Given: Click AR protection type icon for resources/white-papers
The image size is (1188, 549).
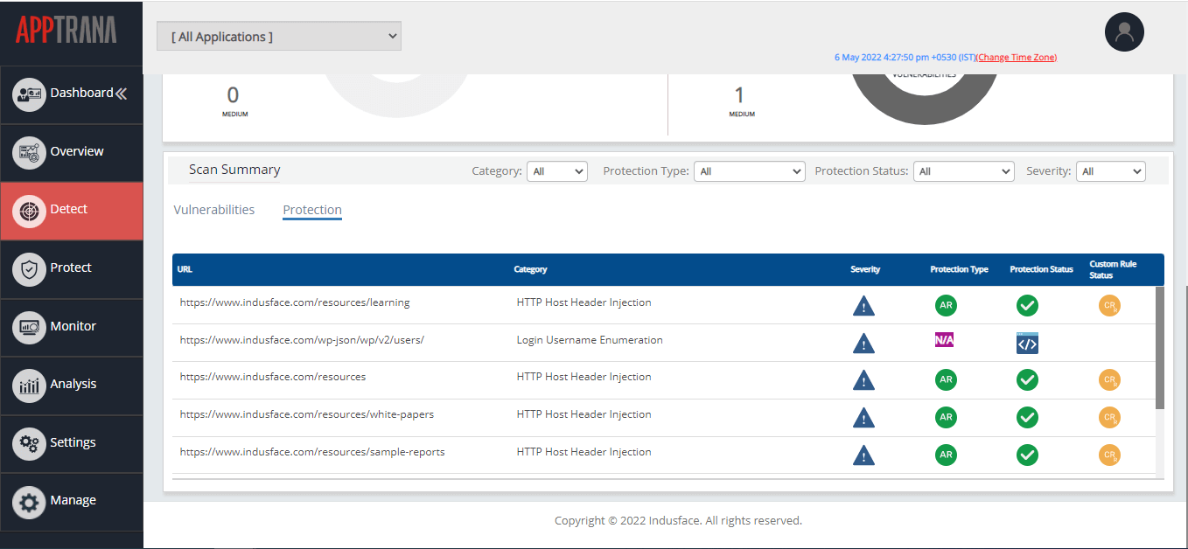Looking at the screenshot, I should pos(946,417).
